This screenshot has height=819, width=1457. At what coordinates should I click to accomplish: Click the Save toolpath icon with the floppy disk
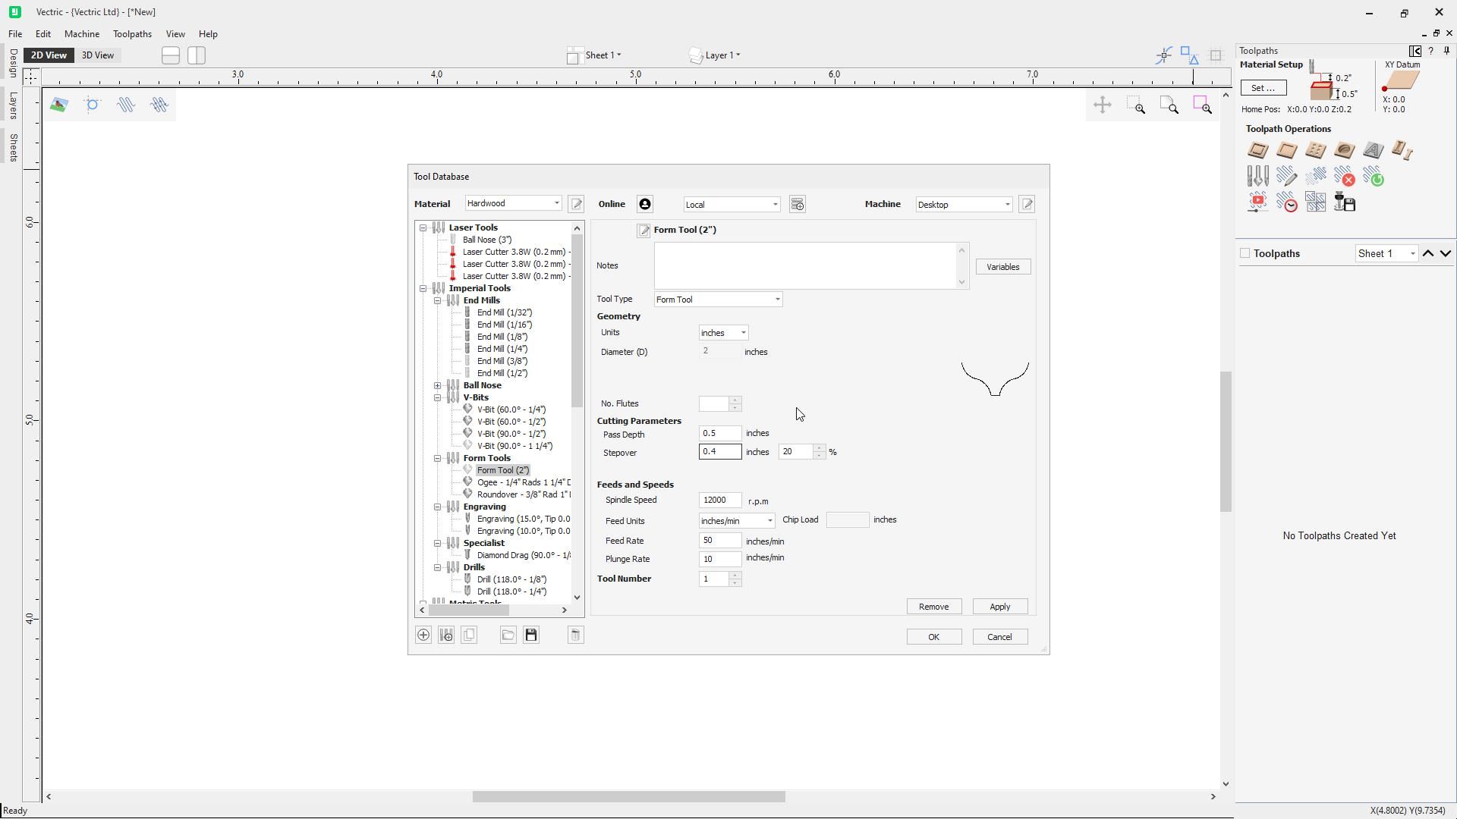(1344, 202)
